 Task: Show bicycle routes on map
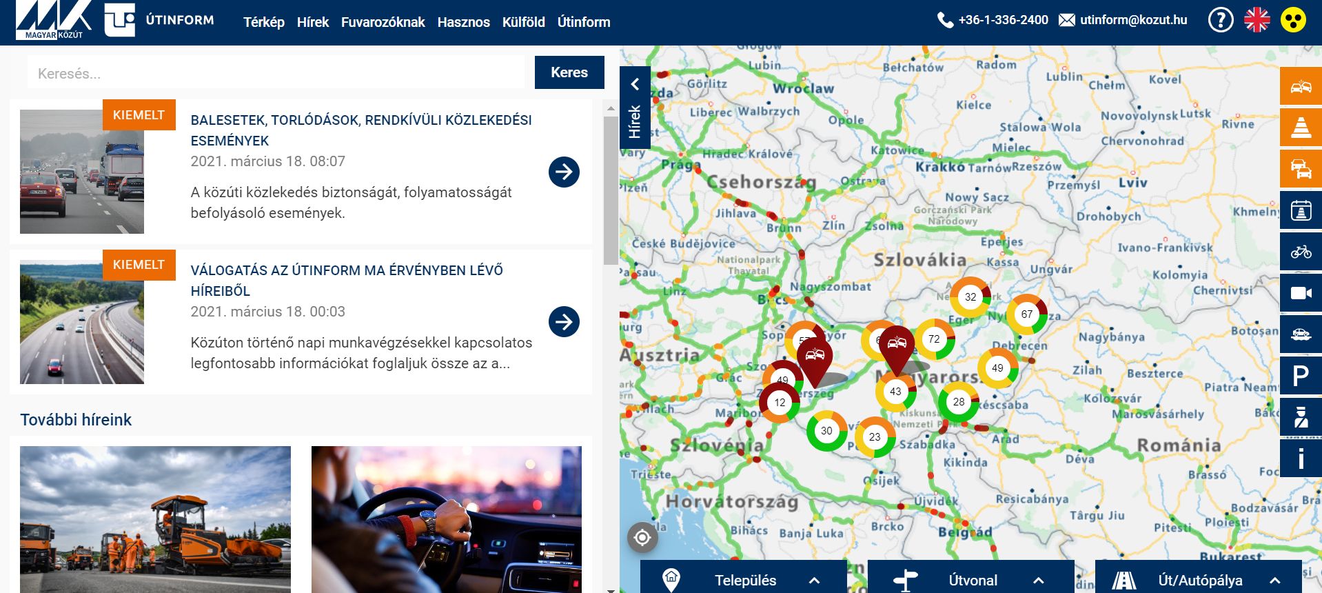point(1300,252)
